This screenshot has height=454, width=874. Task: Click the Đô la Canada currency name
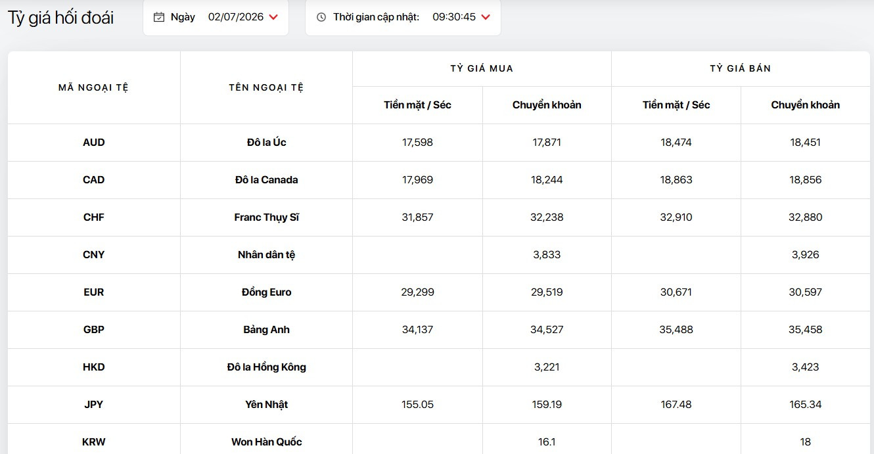266,180
